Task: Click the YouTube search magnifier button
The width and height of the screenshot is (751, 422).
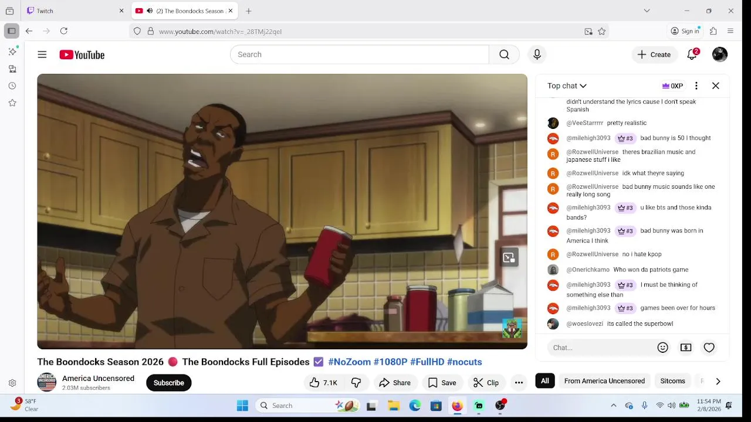Action: coord(504,55)
